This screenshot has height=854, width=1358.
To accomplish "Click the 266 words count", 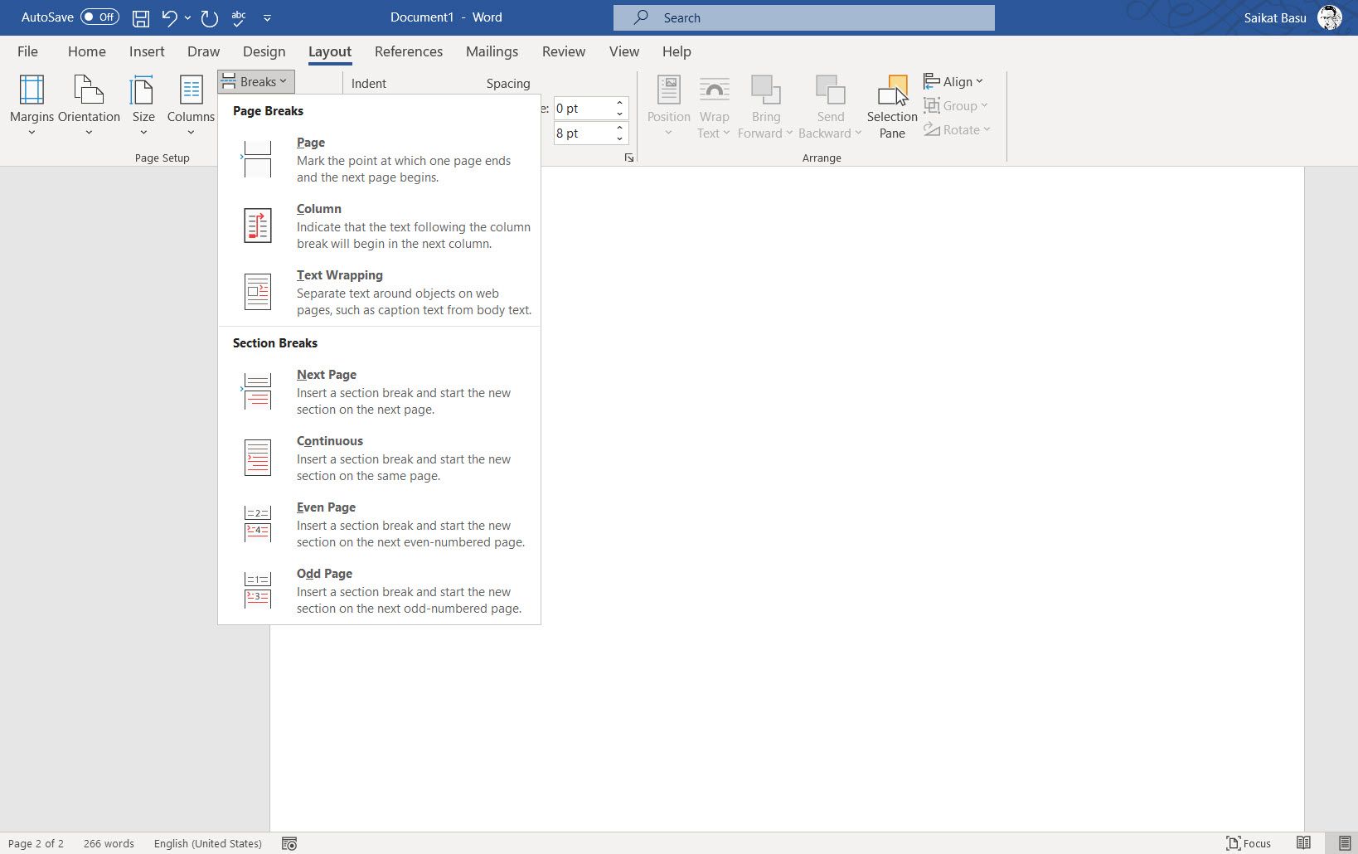I will [x=109, y=843].
